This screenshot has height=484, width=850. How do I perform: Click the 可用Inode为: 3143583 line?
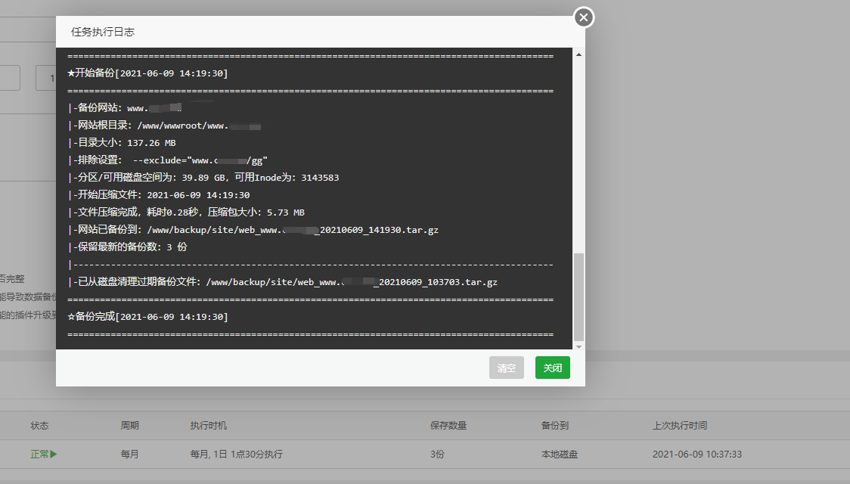click(204, 177)
